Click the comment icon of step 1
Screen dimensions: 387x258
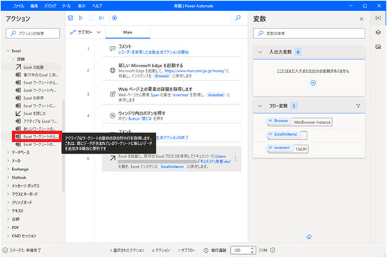(x=113, y=49)
